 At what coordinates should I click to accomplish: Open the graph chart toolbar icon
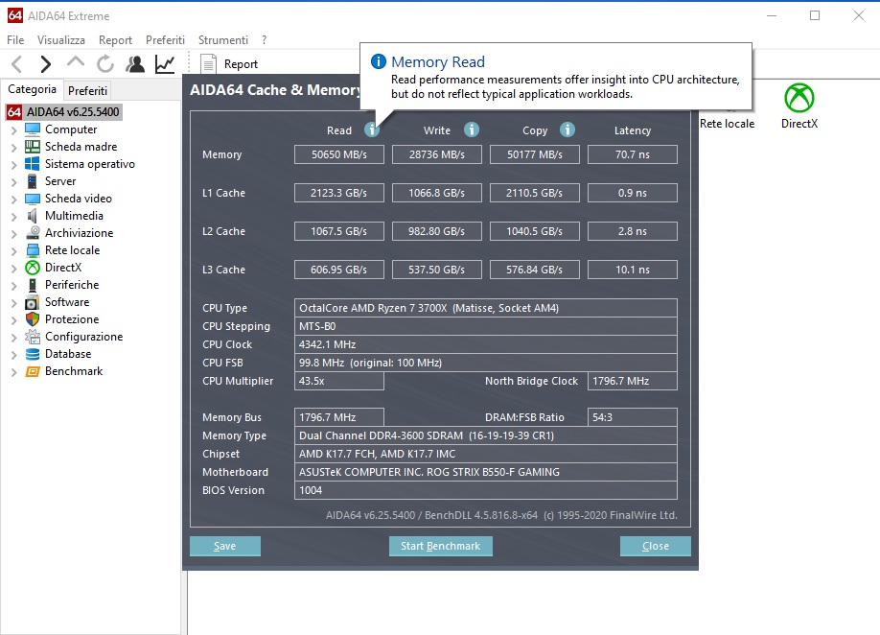point(165,64)
